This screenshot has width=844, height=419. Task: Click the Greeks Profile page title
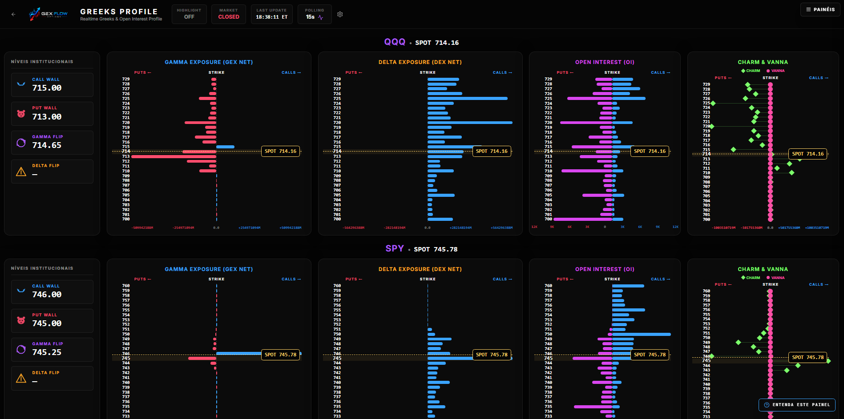119,12
